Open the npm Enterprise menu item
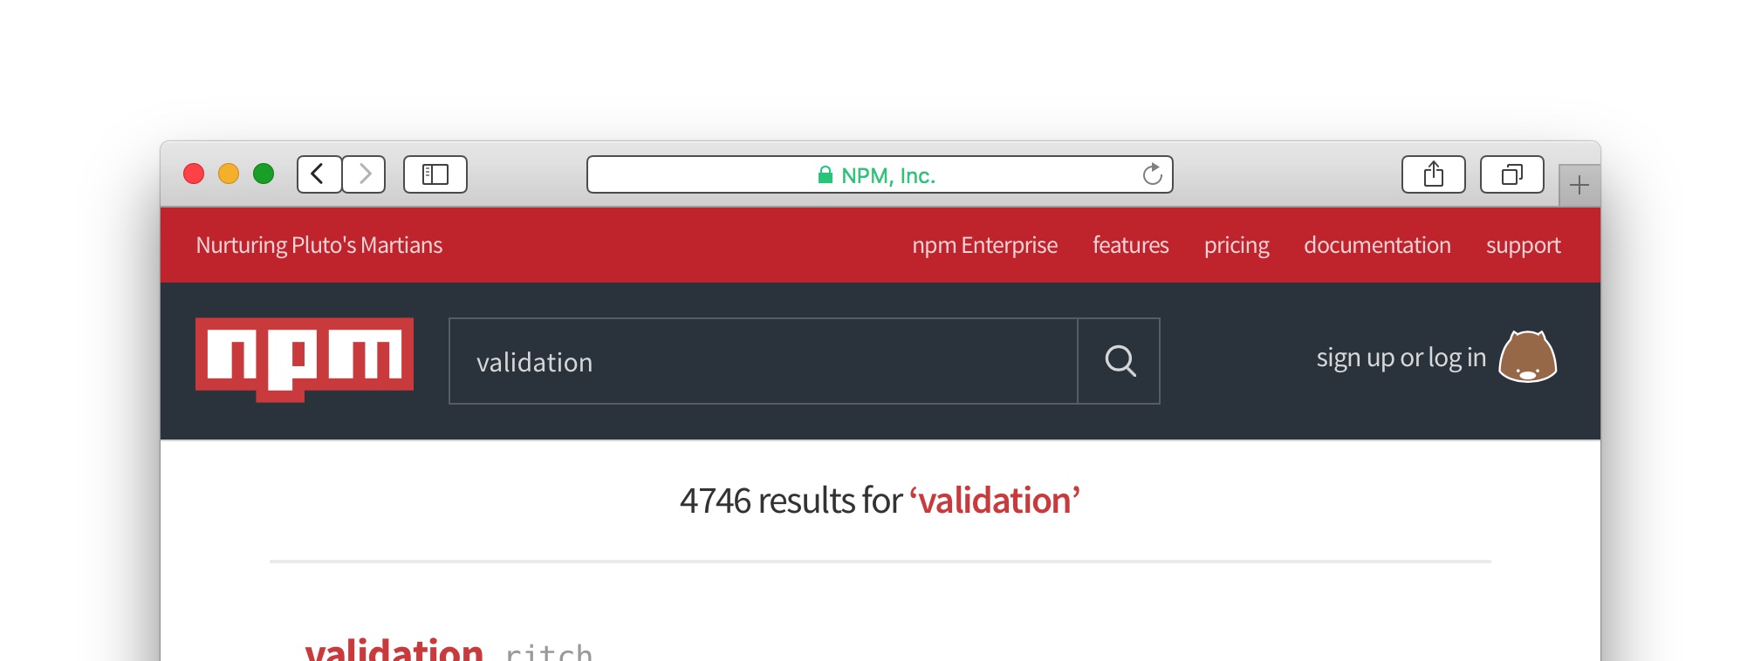Viewport: 1754px width, 661px height. click(x=984, y=245)
